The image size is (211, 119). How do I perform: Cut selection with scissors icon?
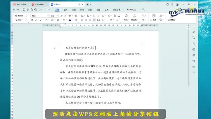26,16
